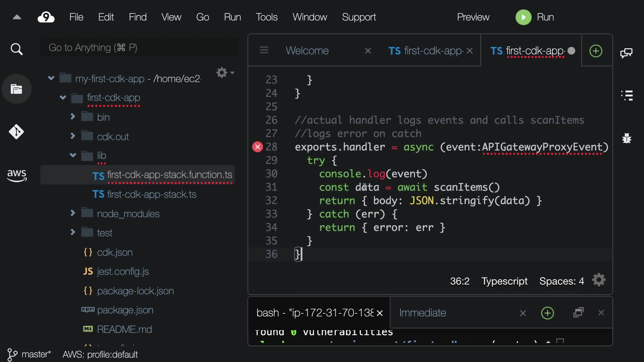Open the Tools menu

pos(266,17)
